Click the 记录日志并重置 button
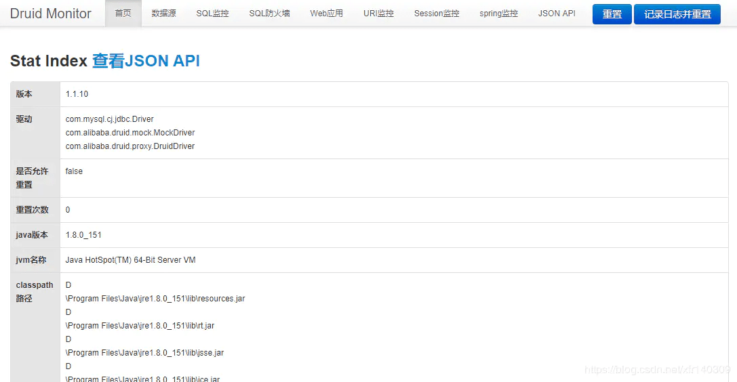This screenshot has width=737, height=382. tap(677, 14)
